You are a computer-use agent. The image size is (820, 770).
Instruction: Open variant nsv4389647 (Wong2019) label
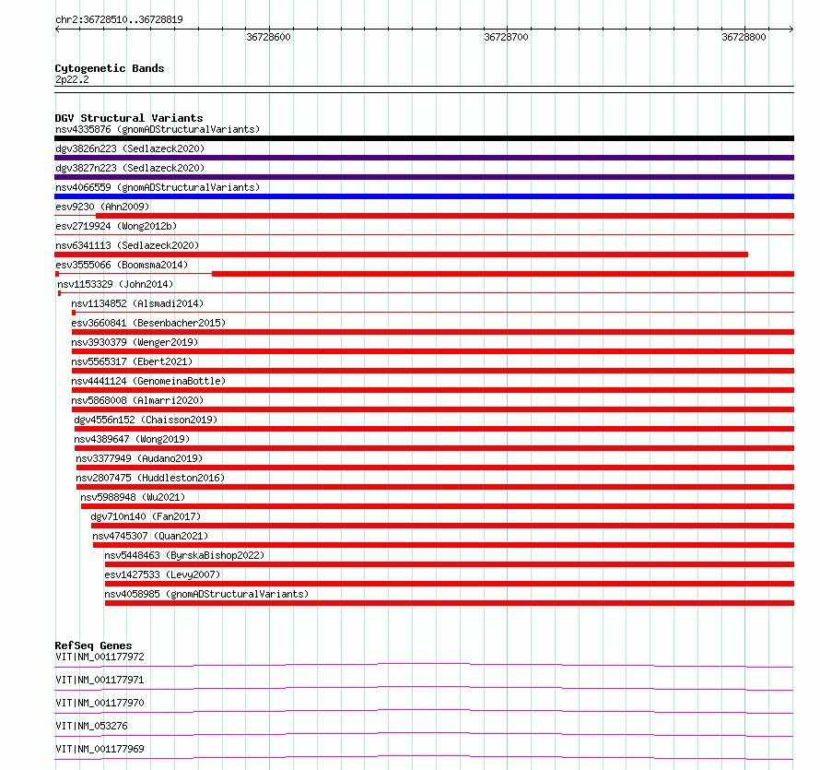click(x=132, y=439)
